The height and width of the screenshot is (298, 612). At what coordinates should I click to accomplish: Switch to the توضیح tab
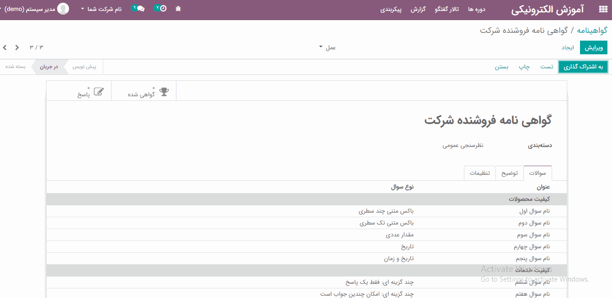coord(510,173)
